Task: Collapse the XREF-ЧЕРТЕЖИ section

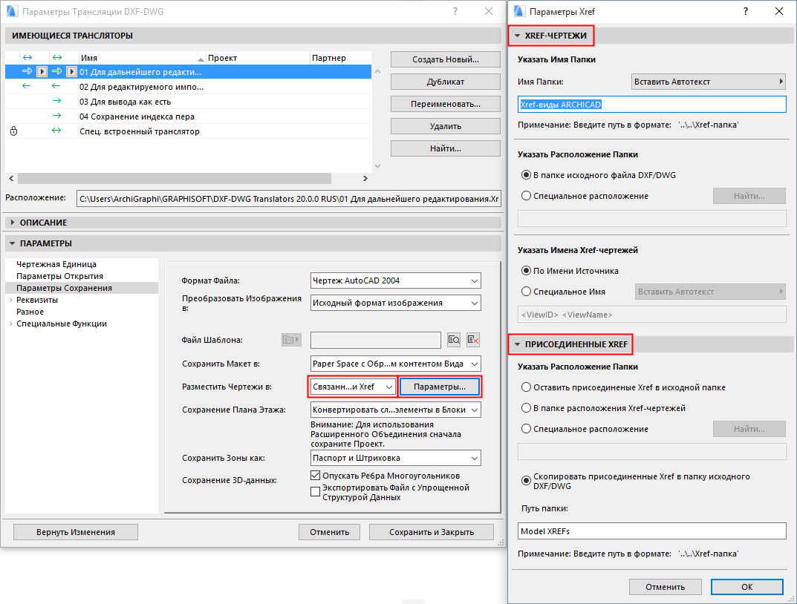Action: 517,36
